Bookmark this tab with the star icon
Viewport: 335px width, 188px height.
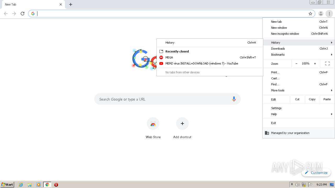(x=310, y=14)
